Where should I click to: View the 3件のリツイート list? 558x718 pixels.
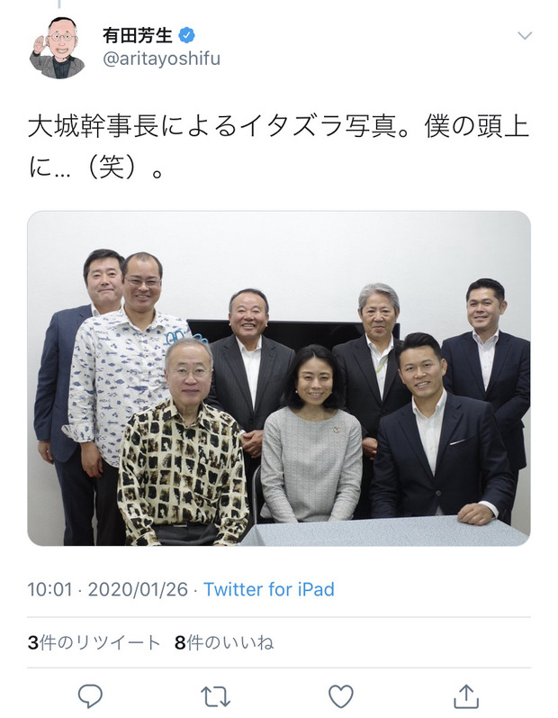pos(94,643)
